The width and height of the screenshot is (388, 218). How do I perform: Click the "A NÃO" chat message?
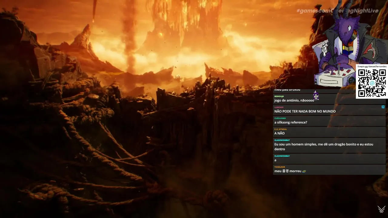coord(279,134)
